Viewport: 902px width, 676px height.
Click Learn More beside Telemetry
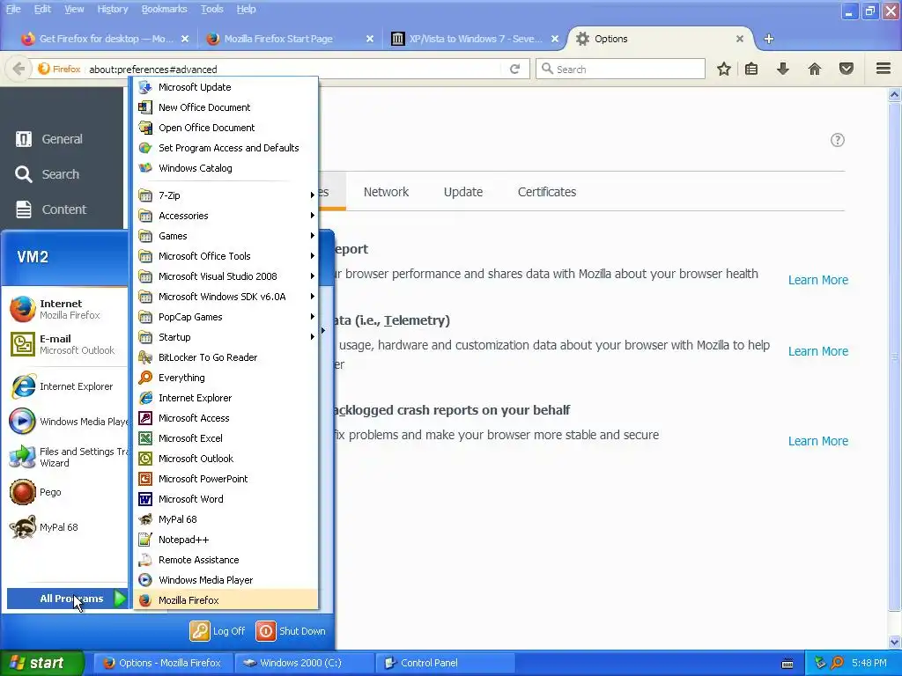click(x=818, y=351)
